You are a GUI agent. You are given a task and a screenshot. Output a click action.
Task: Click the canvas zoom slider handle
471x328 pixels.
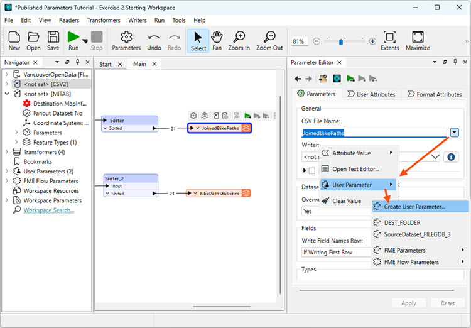pyautogui.click(x=340, y=41)
